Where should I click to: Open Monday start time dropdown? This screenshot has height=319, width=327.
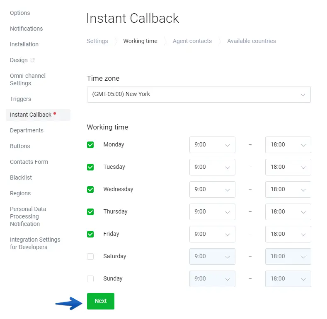[x=212, y=145]
